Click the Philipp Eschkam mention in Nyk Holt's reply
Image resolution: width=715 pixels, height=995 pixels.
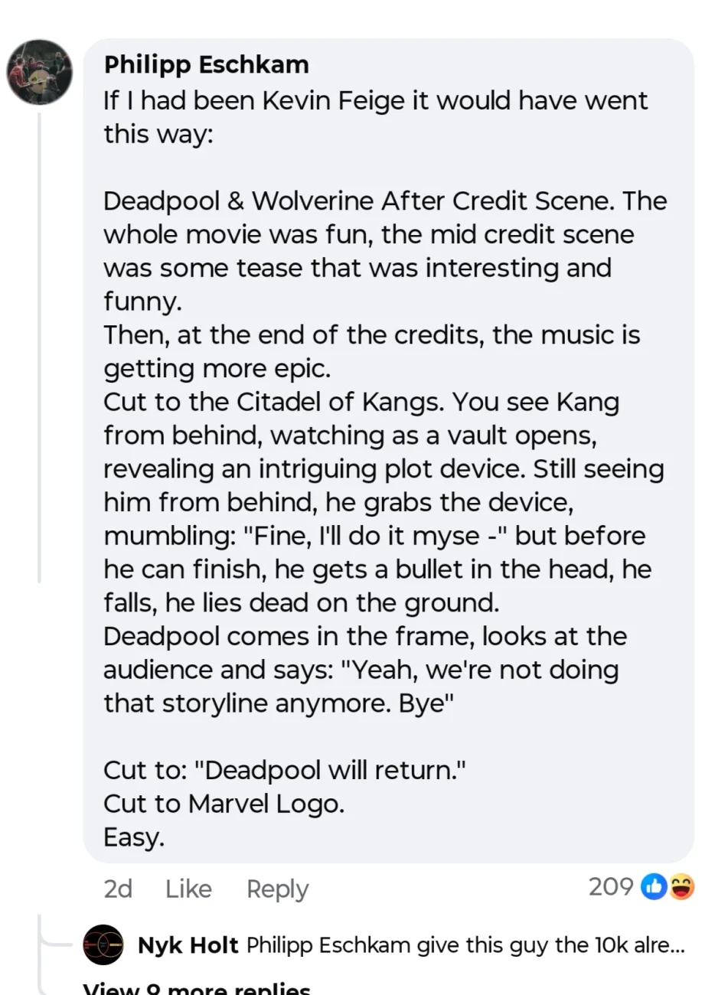[x=328, y=945]
